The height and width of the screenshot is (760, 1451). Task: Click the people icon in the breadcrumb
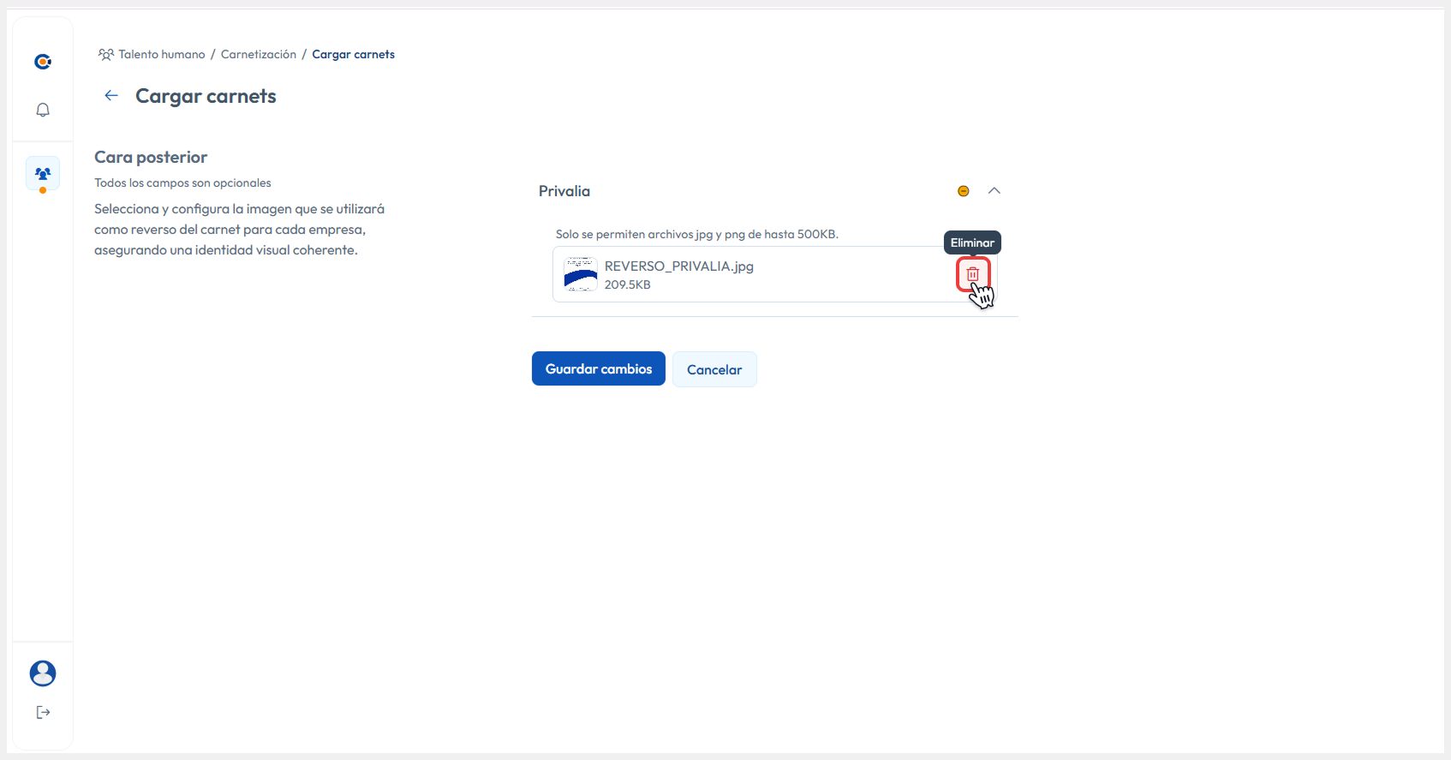coord(106,55)
